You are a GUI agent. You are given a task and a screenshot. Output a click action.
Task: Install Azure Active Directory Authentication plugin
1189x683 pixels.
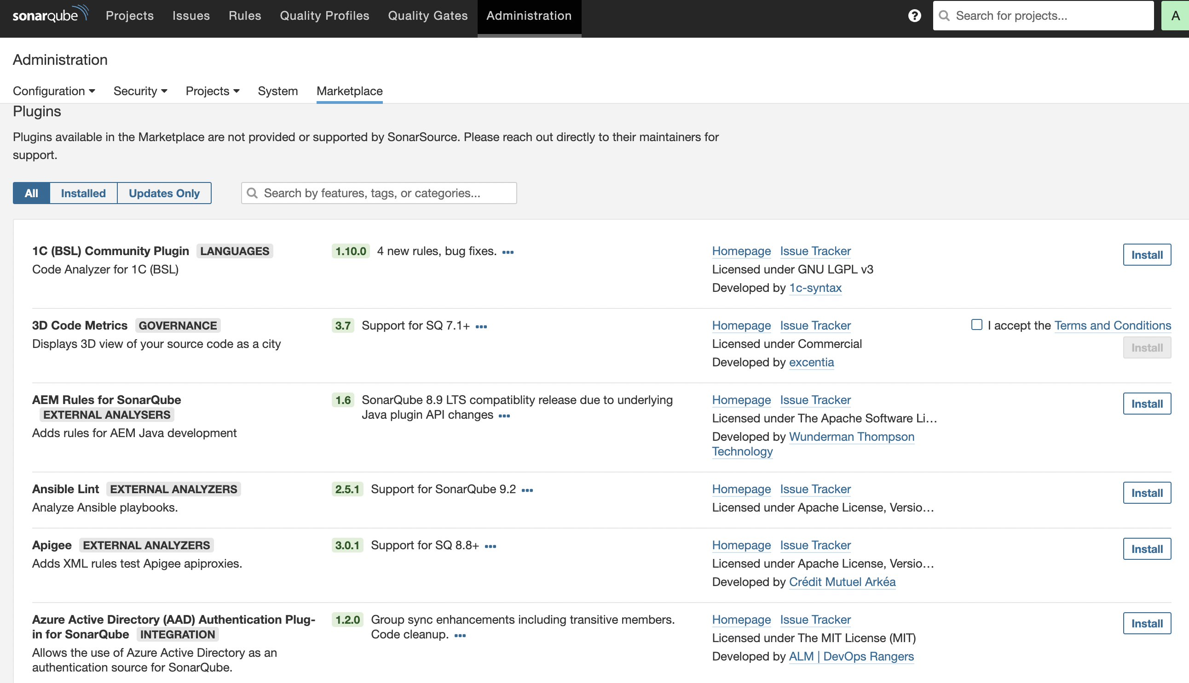coord(1147,623)
